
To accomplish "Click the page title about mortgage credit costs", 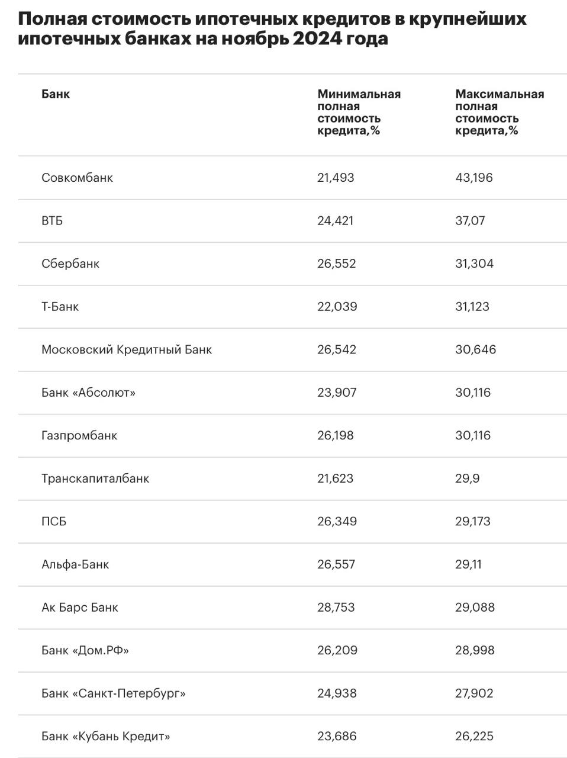I will pyautogui.click(x=272, y=28).
